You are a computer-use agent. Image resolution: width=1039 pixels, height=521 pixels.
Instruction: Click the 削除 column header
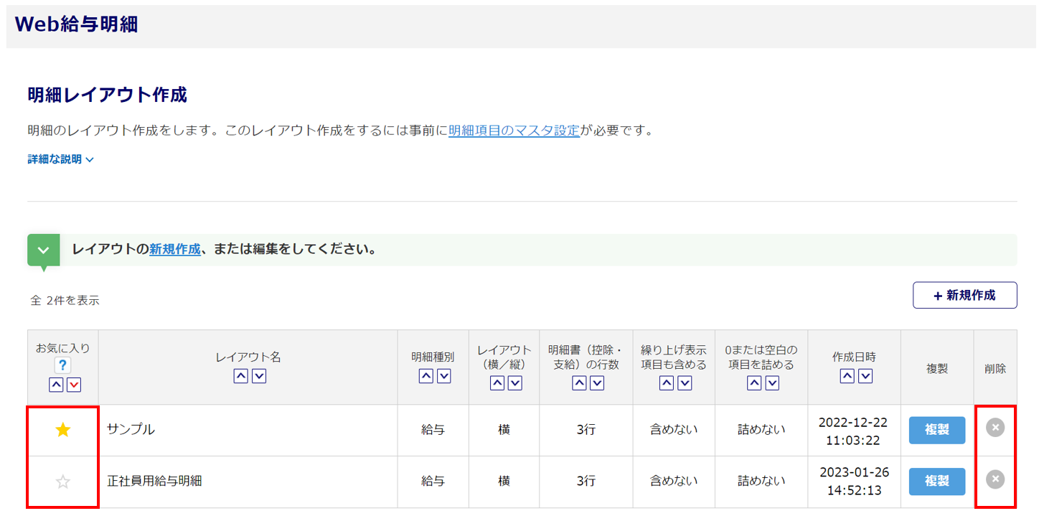(995, 369)
